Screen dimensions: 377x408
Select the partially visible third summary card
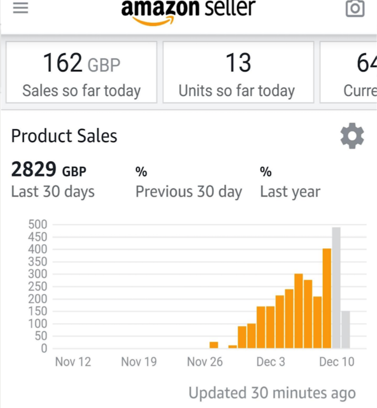coord(349,72)
